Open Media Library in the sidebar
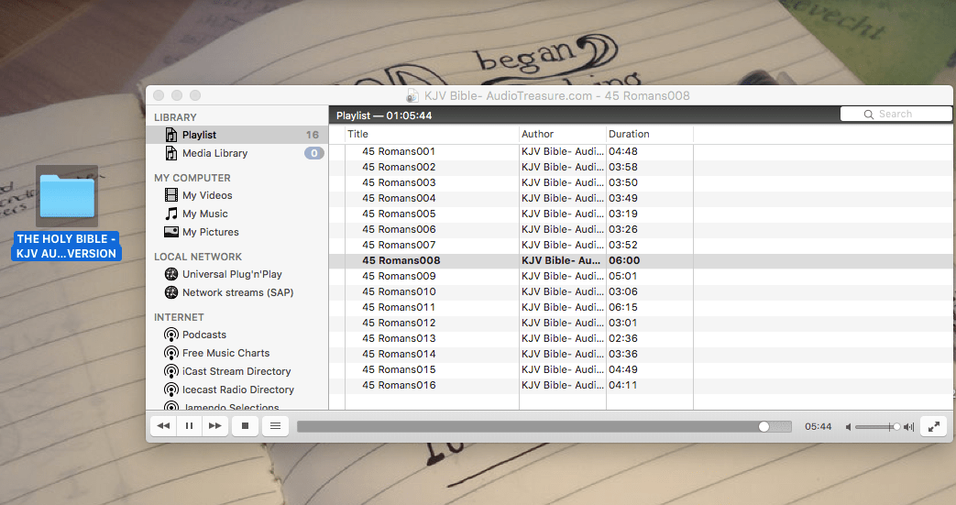The height and width of the screenshot is (505, 956). pos(214,153)
